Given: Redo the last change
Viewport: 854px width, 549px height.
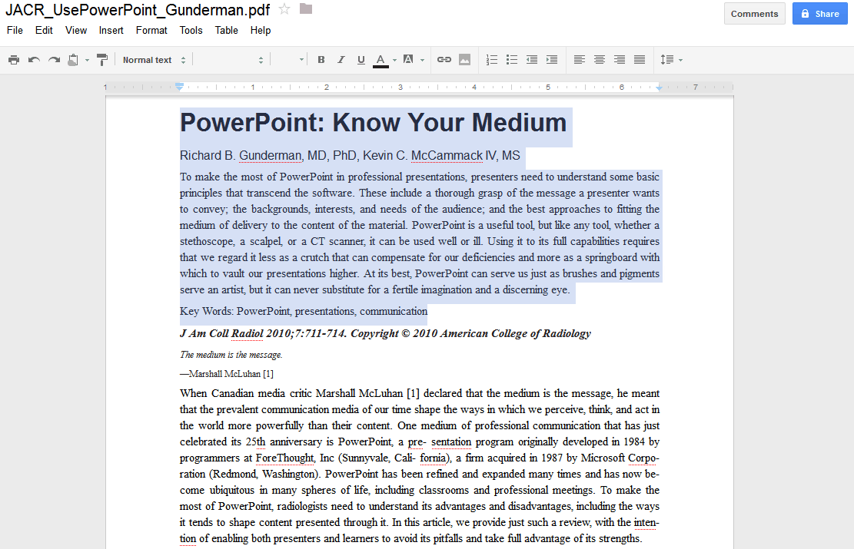Looking at the screenshot, I should pos(52,59).
